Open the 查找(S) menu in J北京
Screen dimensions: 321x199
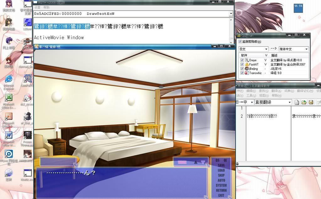coord(264,91)
